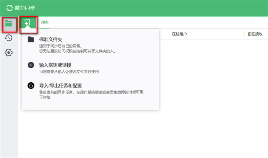Open the history clock icon
Viewport: 268px width, 158px height.
(x=9, y=38)
